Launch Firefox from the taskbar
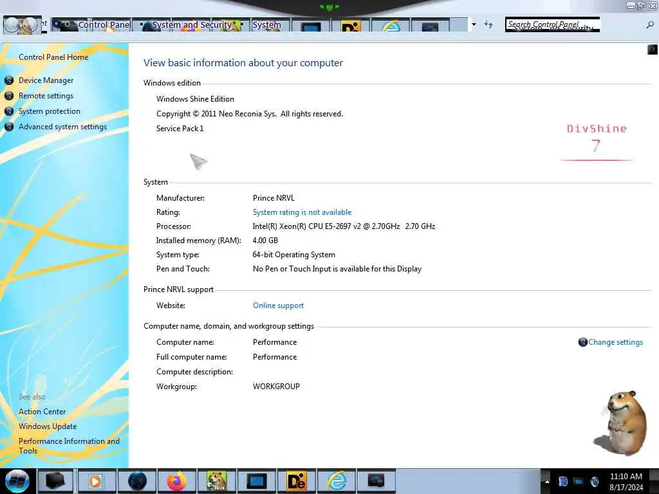The height and width of the screenshot is (494, 659). [176, 481]
